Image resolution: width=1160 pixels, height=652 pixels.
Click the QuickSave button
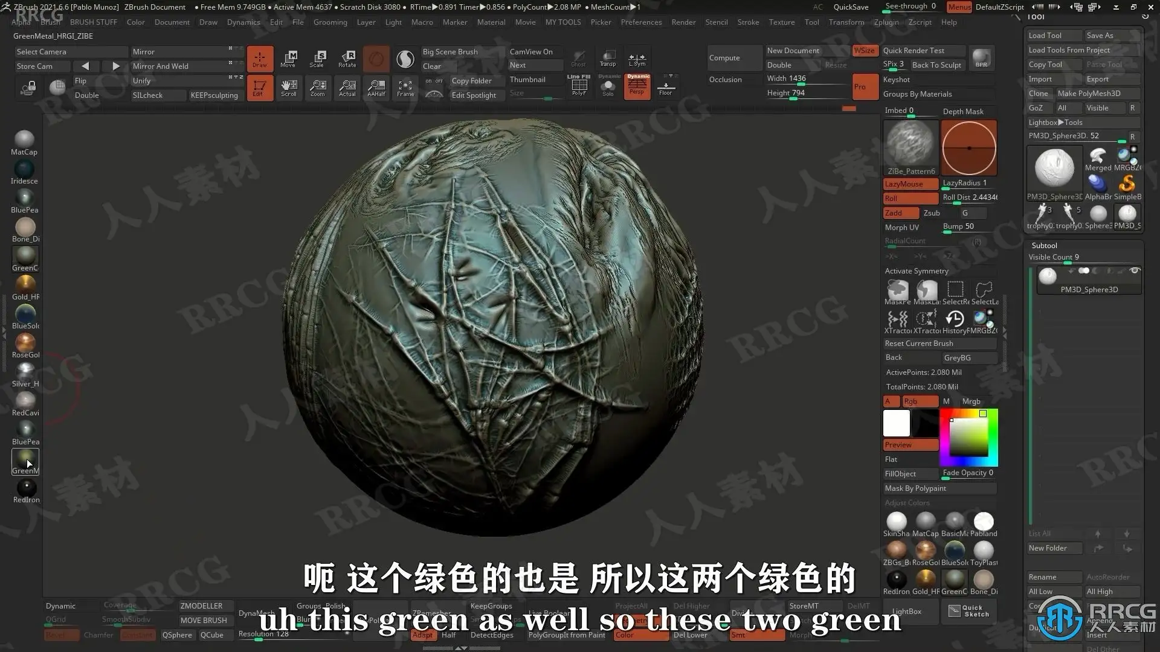click(x=851, y=7)
